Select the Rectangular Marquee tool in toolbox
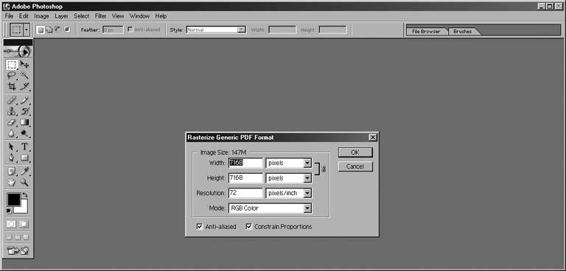The width and height of the screenshot is (566, 271). 12,65
